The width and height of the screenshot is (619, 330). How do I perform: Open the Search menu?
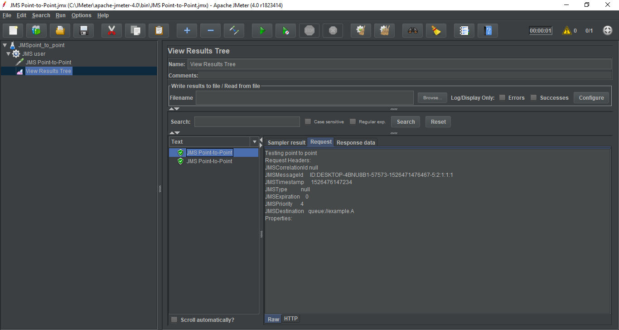pyautogui.click(x=41, y=15)
